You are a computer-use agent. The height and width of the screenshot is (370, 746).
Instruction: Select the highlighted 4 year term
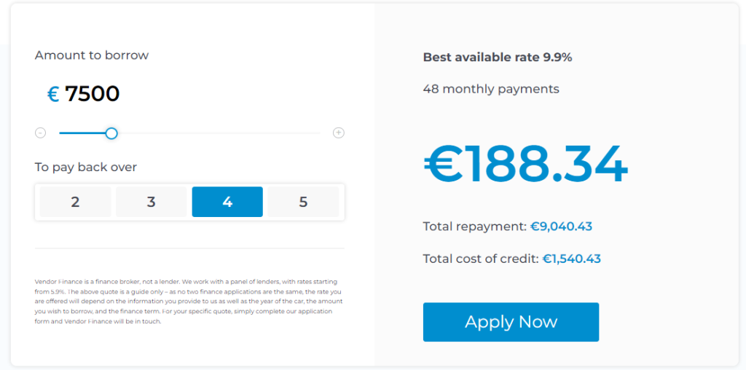coord(227,202)
